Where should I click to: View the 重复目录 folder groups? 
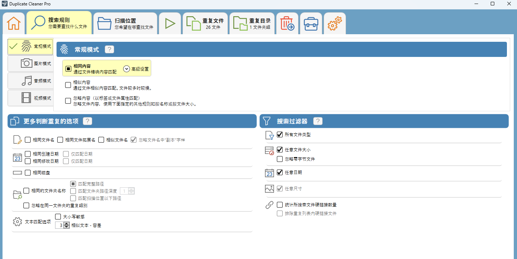pos(252,23)
